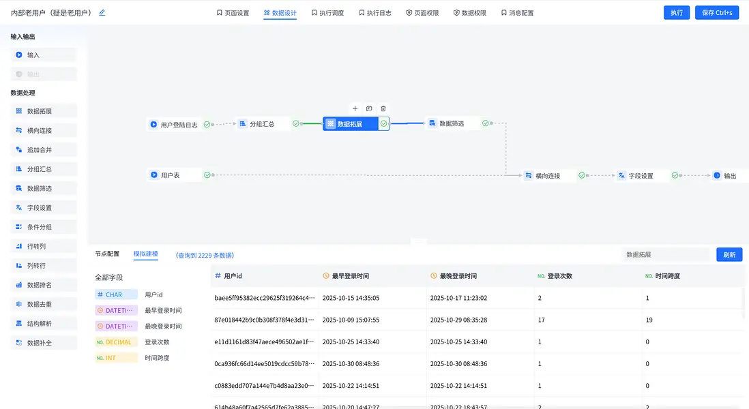Image resolution: width=749 pixels, height=409 pixels.
Task: Switch to 节点配置 tab
Action: click(x=107, y=254)
